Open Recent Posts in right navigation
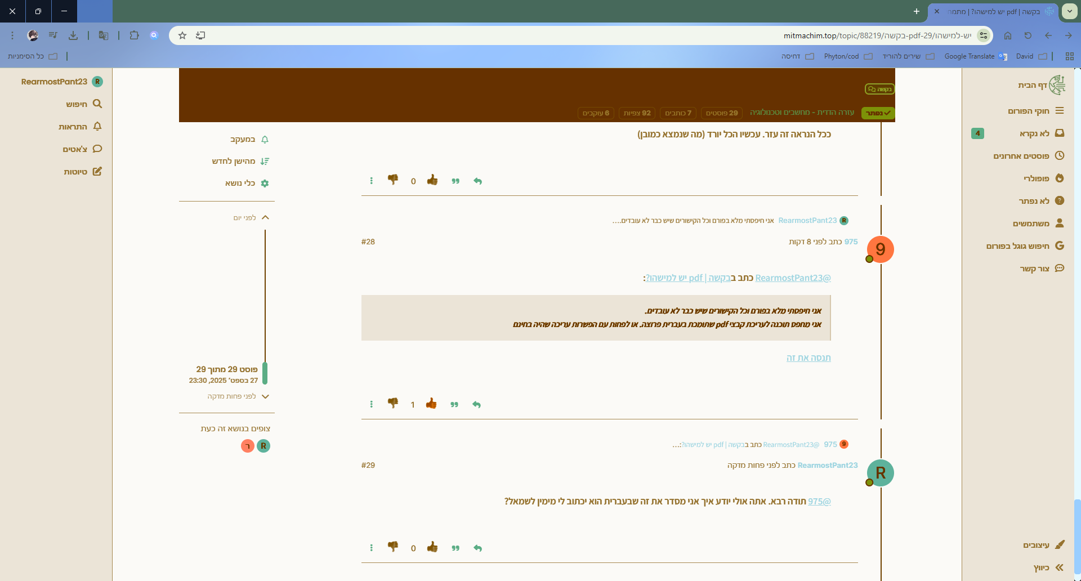 [x=1028, y=156]
